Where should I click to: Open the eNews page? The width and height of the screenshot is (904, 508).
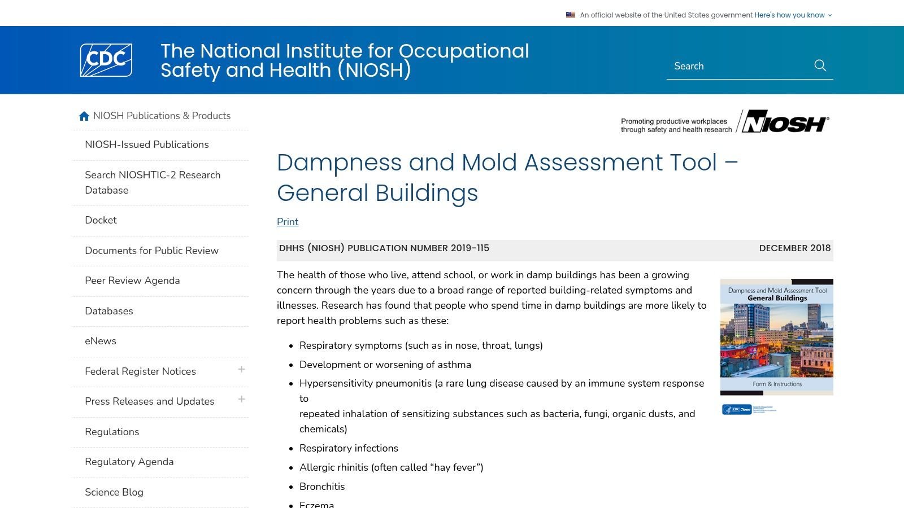click(100, 341)
